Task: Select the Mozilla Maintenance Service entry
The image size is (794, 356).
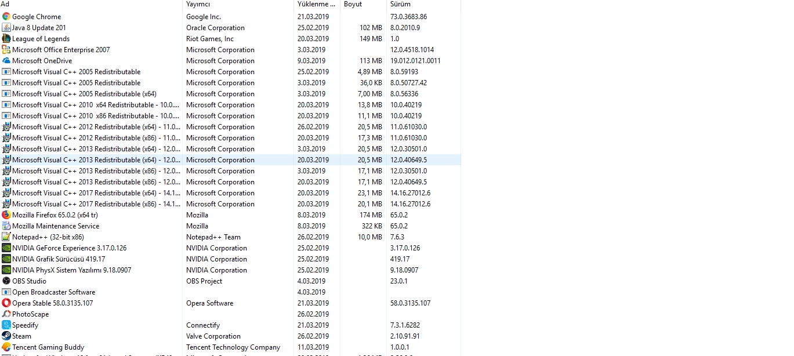Action: pyautogui.click(x=56, y=226)
